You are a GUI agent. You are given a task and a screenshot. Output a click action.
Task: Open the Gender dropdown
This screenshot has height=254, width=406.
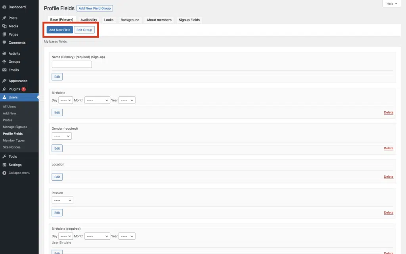[x=61, y=136]
